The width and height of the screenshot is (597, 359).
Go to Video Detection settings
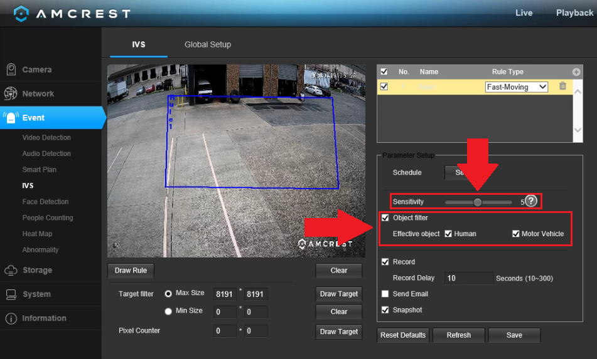[46, 137]
